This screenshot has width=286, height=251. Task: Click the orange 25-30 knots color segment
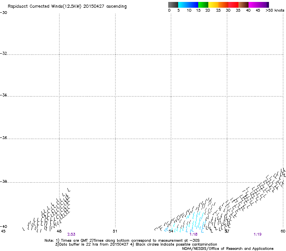pos(223,5)
